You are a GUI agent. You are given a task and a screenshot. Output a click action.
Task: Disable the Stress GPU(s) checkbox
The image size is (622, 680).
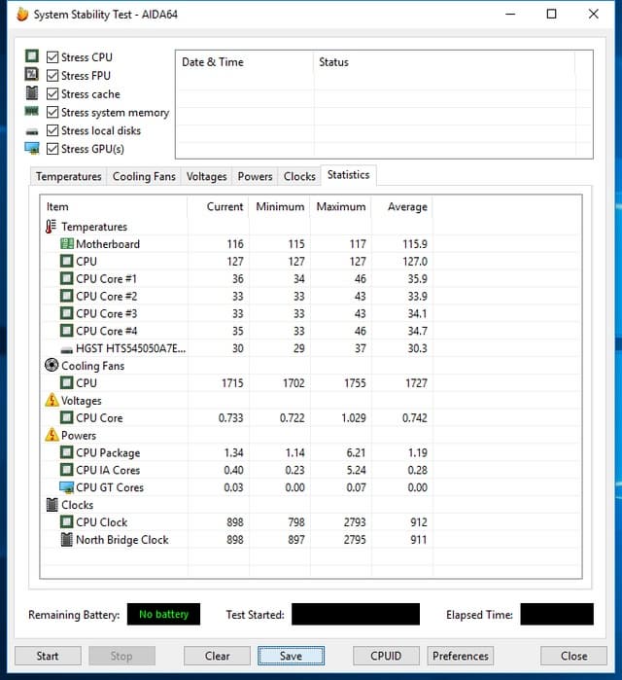pos(52,149)
